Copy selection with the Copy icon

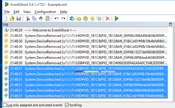34,18
